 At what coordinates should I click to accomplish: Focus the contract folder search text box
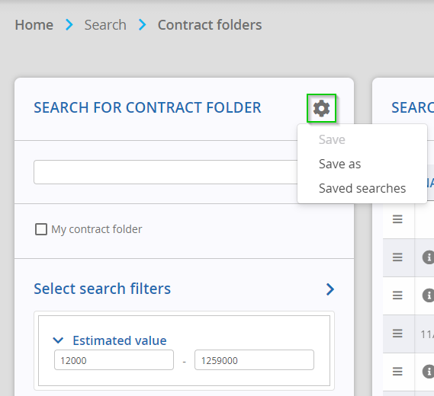[166, 172]
